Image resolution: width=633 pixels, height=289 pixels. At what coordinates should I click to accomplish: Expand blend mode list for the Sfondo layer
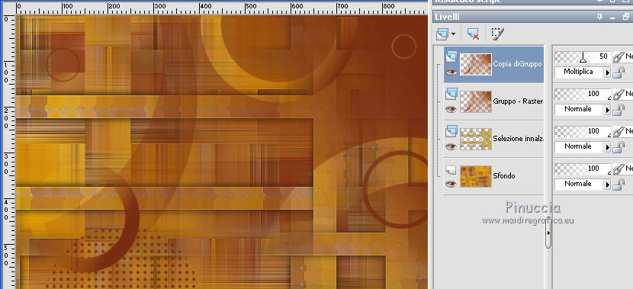pyautogui.click(x=607, y=185)
